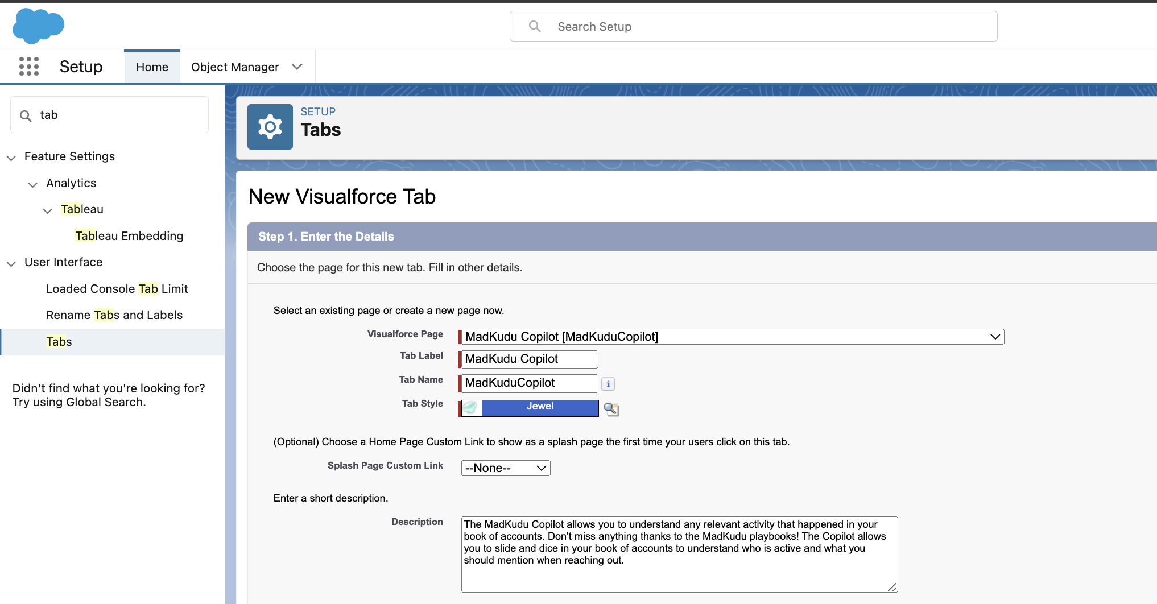The image size is (1157, 604).
Task: Click the Quick Find box containing tab
Action: click(x=110, y=115)
